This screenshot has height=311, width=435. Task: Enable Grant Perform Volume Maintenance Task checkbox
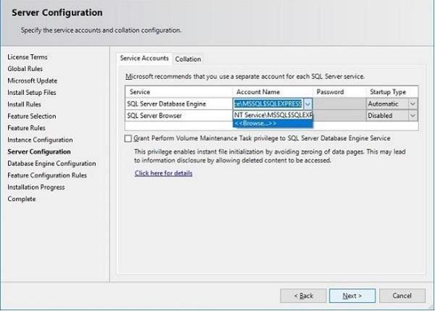tap(128, 138)
